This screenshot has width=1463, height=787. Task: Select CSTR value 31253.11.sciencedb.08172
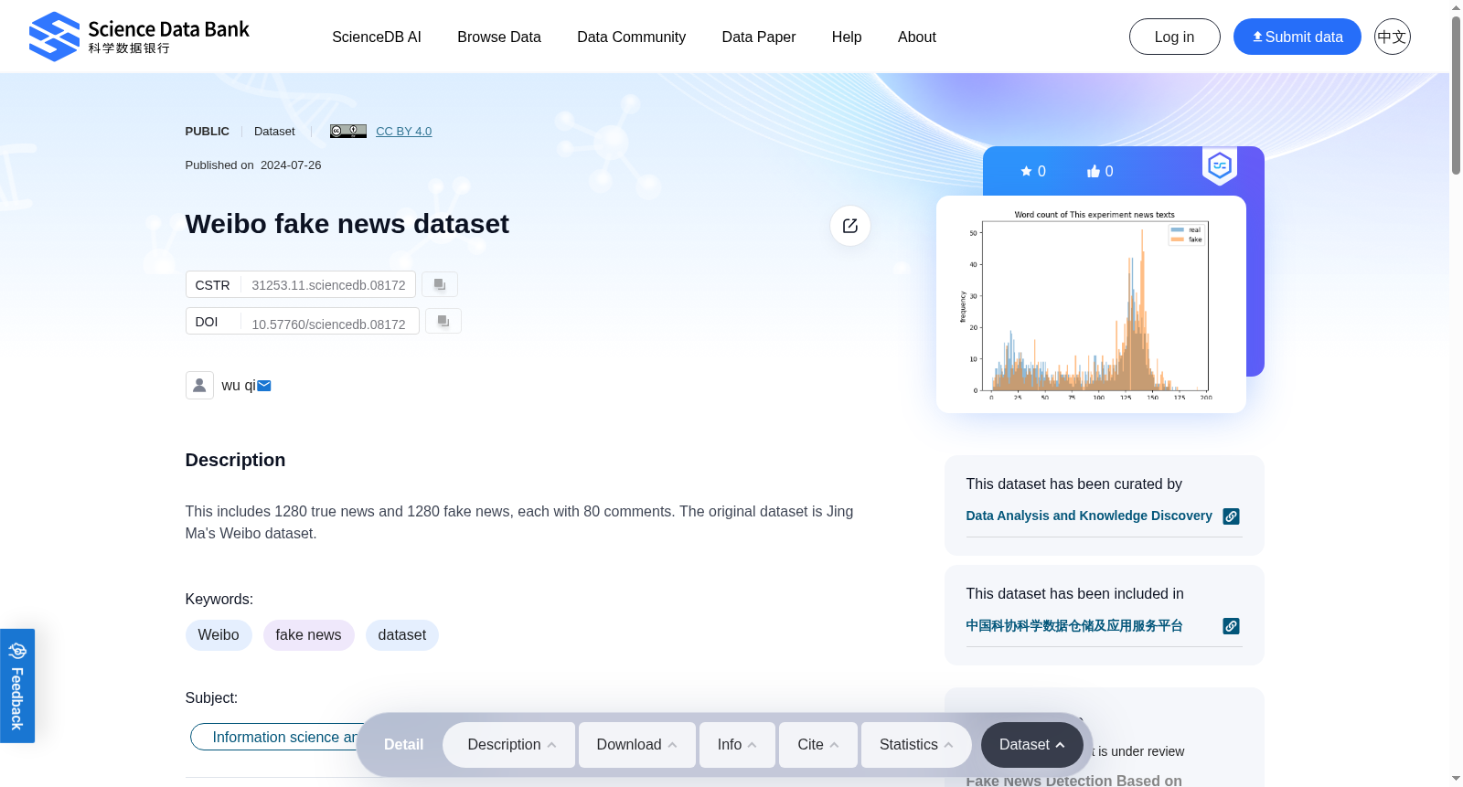coord(328,285)
